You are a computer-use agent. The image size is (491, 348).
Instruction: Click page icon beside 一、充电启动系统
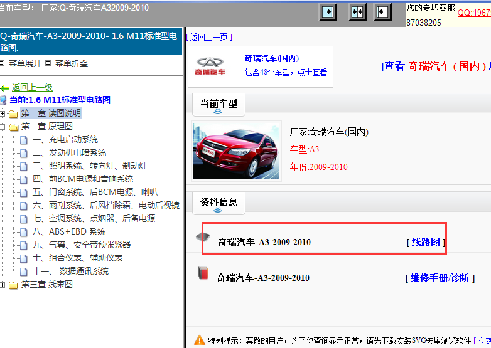(24, 140)
